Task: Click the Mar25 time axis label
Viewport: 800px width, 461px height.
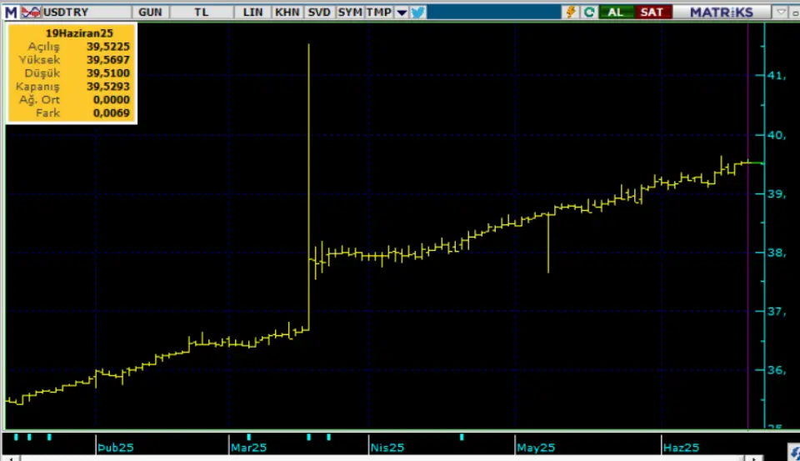Action: coord(248,448)
